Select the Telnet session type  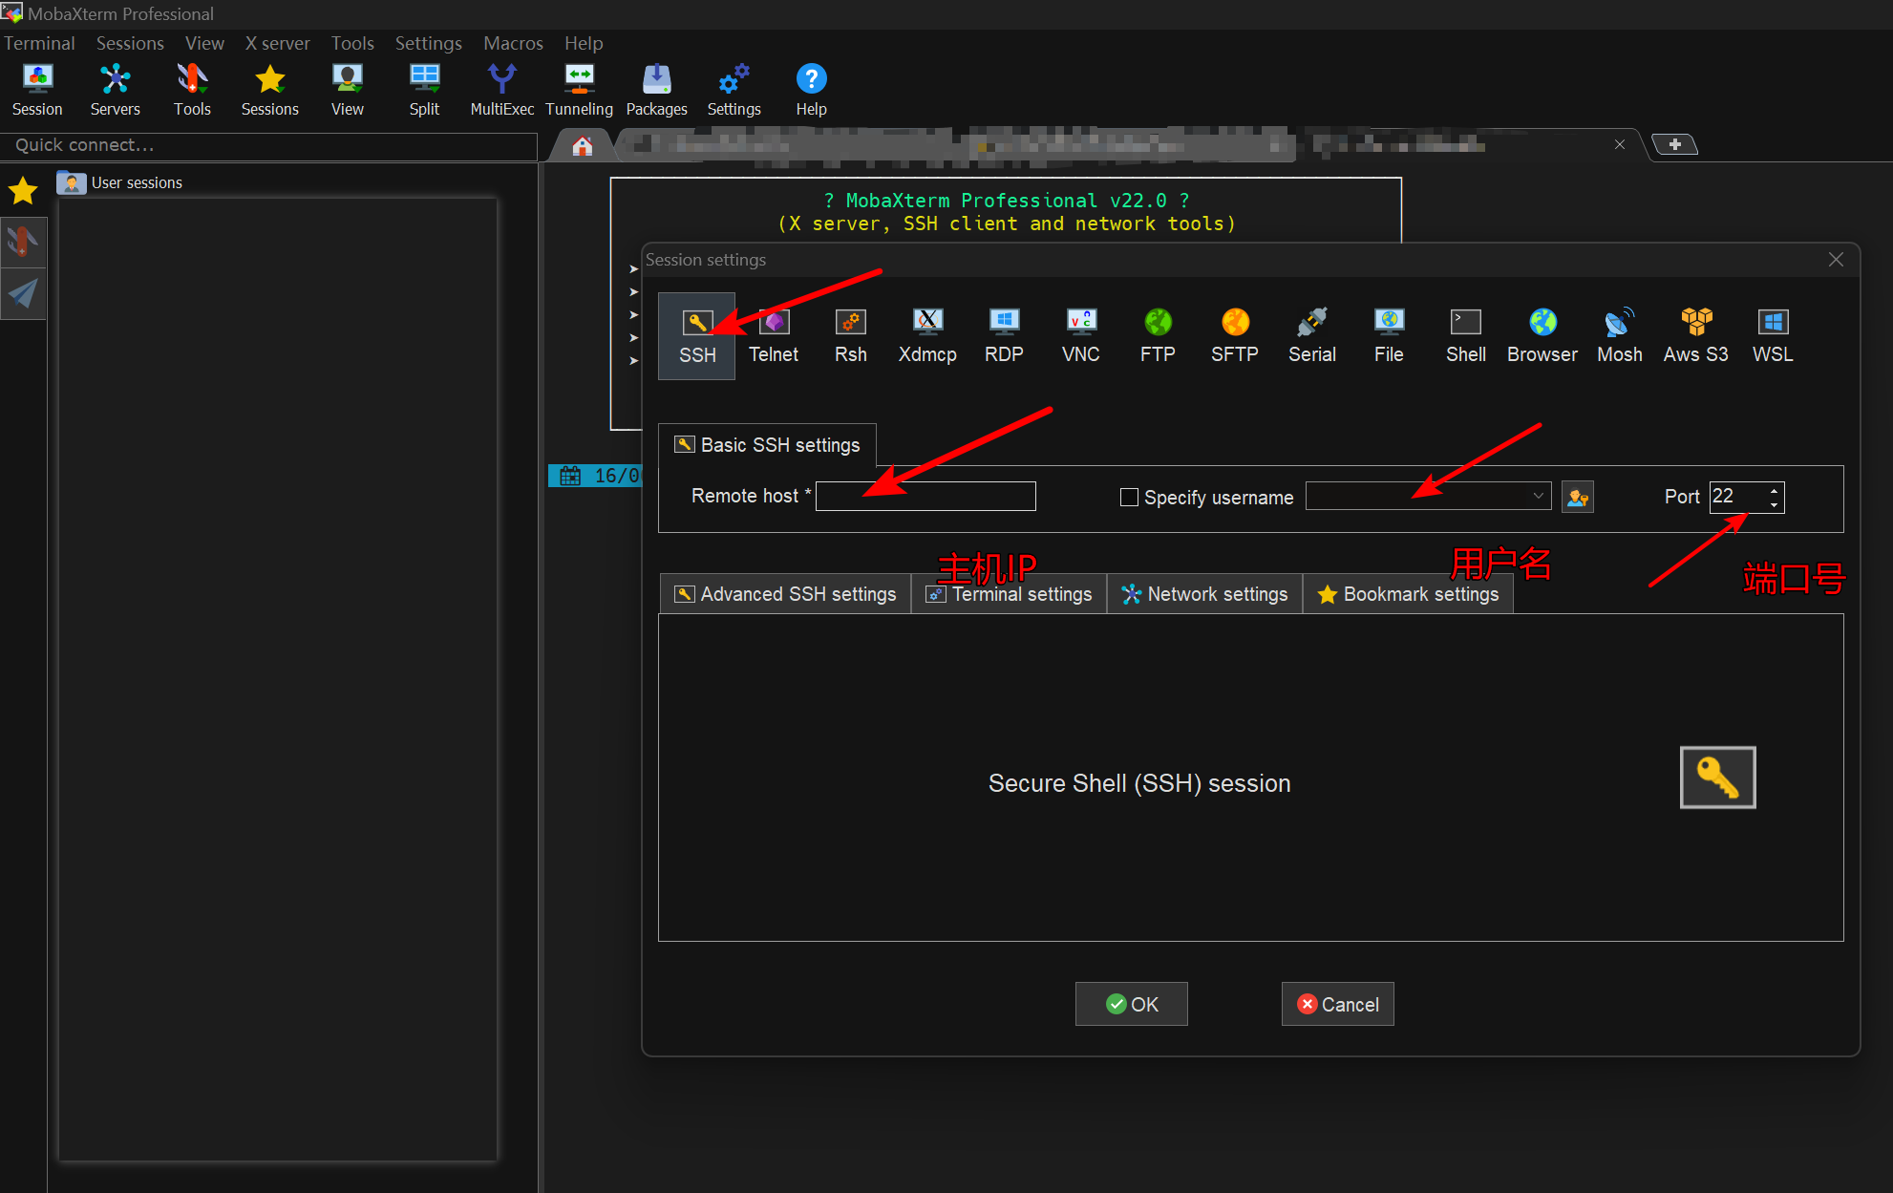774,336
